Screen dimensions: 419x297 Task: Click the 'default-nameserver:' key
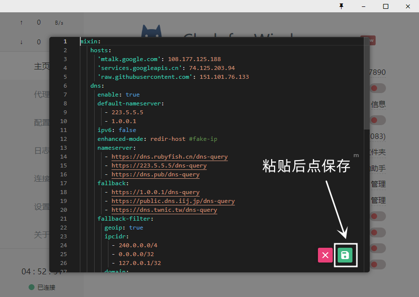[131, 103]
